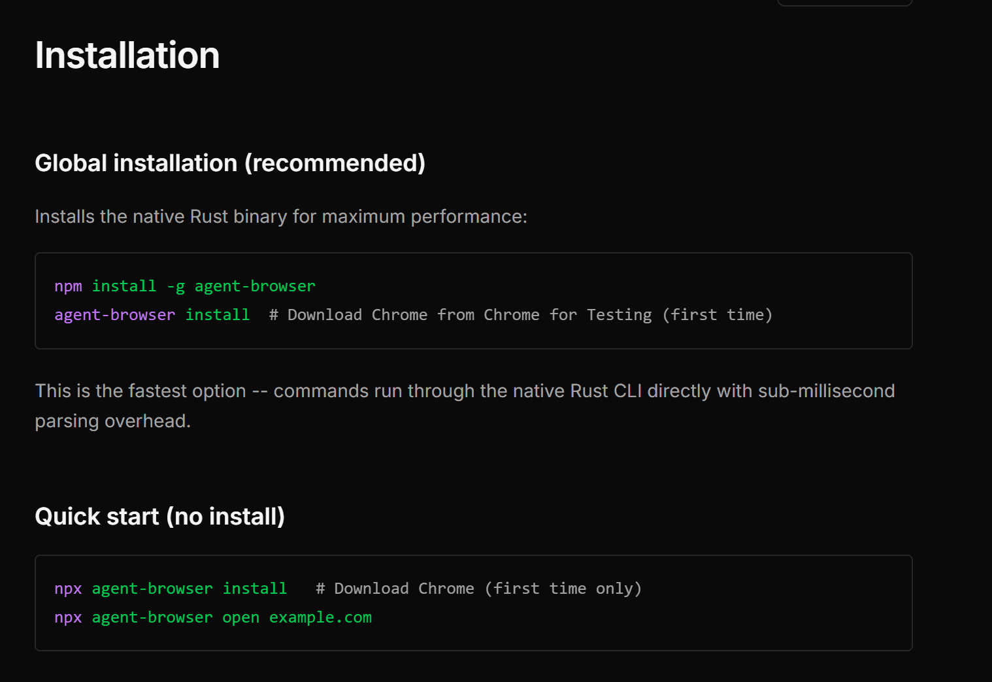The width and height of the screenshot is (992, 682).
Task: Click the "npx agent-browser open example.com" command
Action: (x=213, y=617)
